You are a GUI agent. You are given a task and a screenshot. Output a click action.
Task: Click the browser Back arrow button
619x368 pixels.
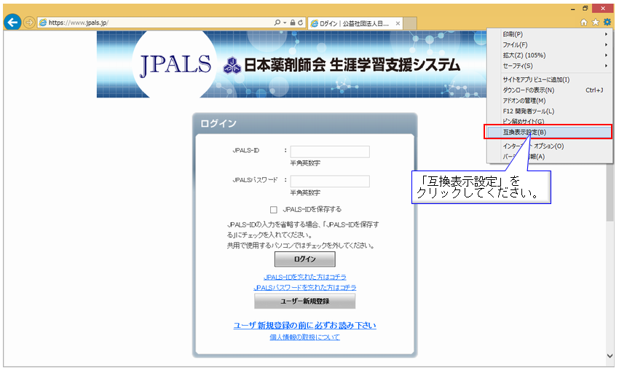12,22
